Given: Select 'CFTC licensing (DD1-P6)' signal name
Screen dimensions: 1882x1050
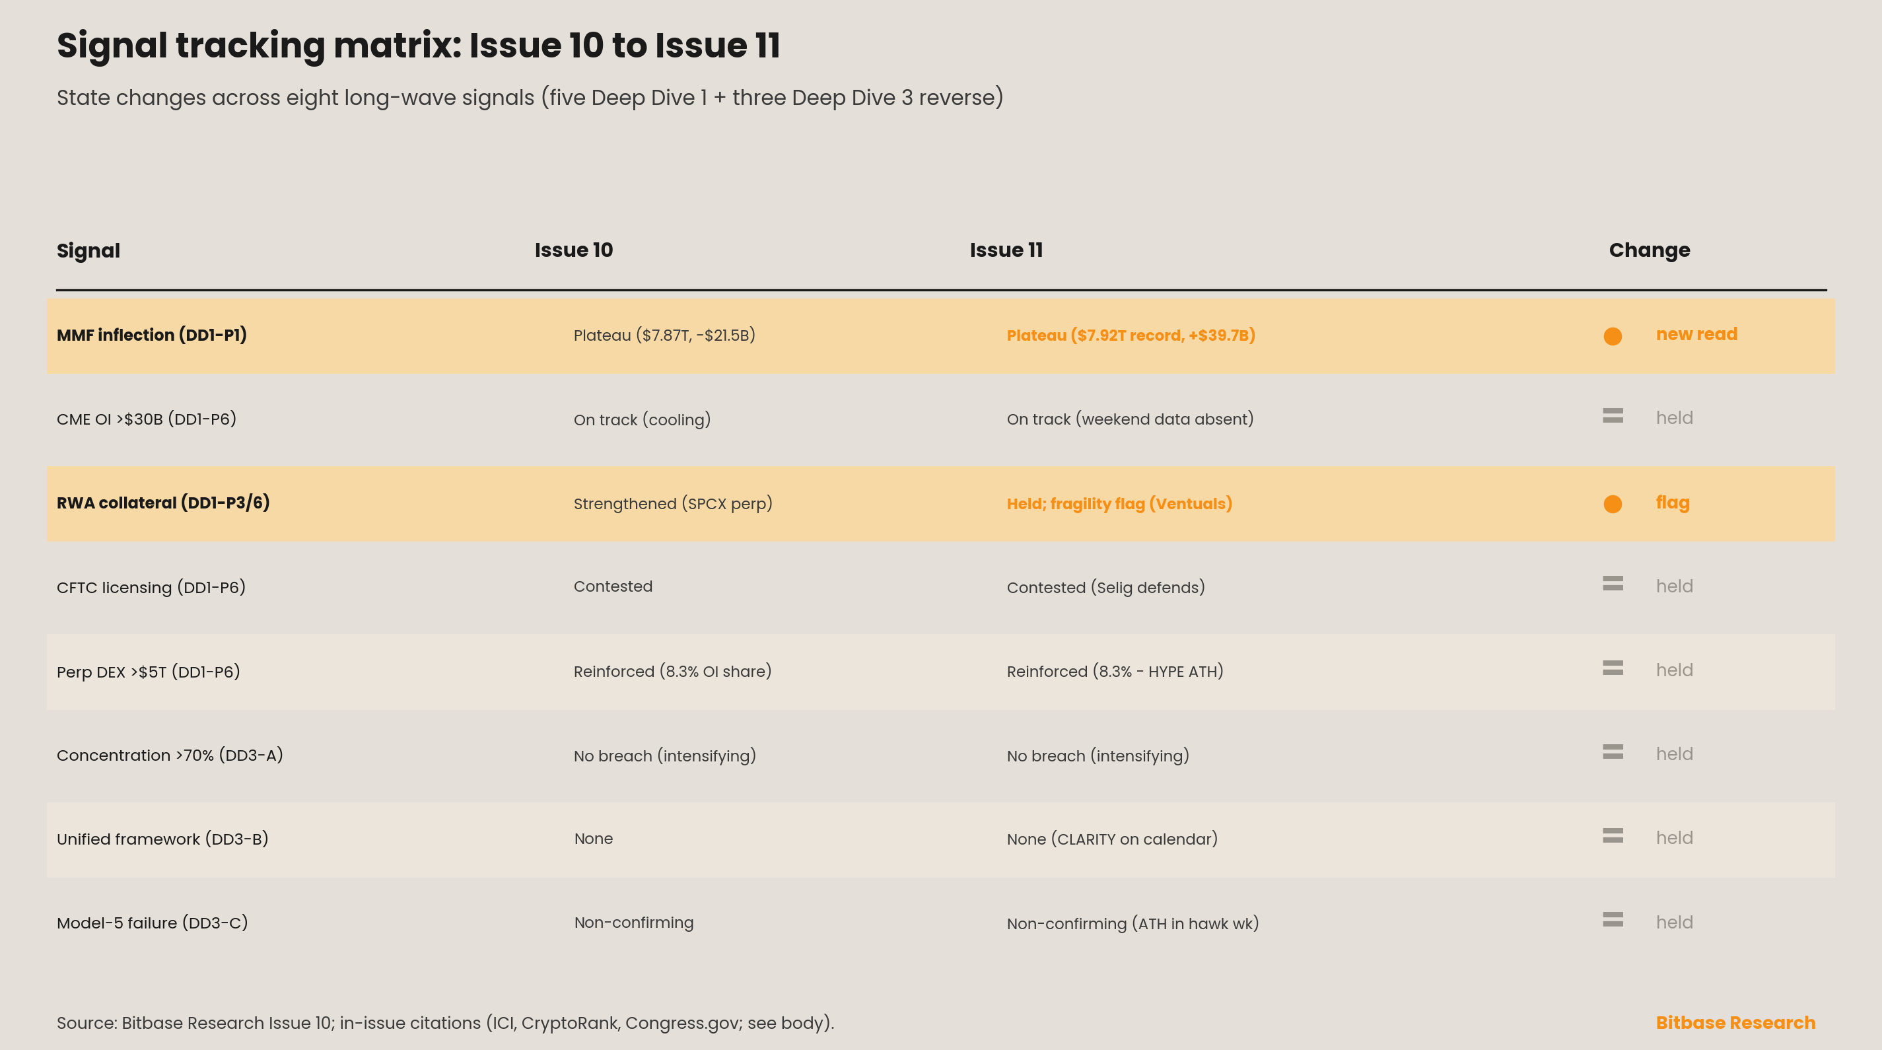Looking at the screenshot, I should pyautogui.click(x=151, y=586).
